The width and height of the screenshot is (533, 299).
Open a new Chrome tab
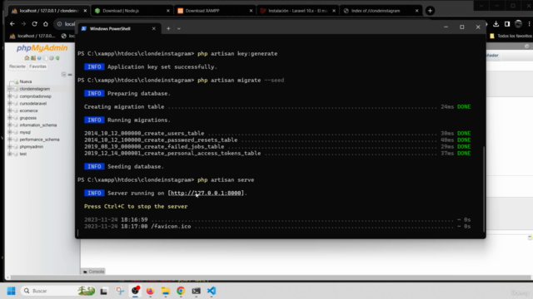(430, 11)
